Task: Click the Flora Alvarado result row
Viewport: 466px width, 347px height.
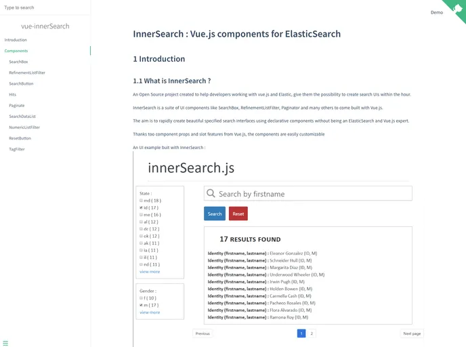Action: click(x=259, y=310)
